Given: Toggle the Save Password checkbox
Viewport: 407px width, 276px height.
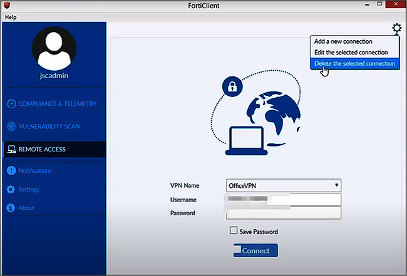Looking at the screenshot, I should point(234,230).
